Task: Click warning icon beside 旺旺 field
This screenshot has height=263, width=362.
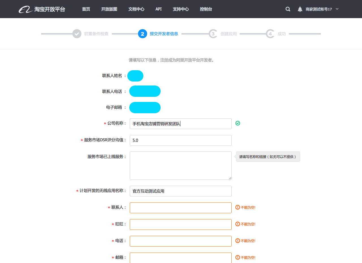Action: [237, 224]
